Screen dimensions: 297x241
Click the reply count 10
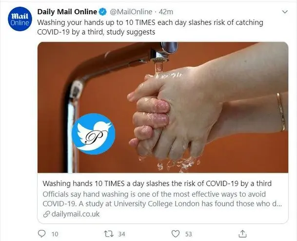(x=55, y=234)
